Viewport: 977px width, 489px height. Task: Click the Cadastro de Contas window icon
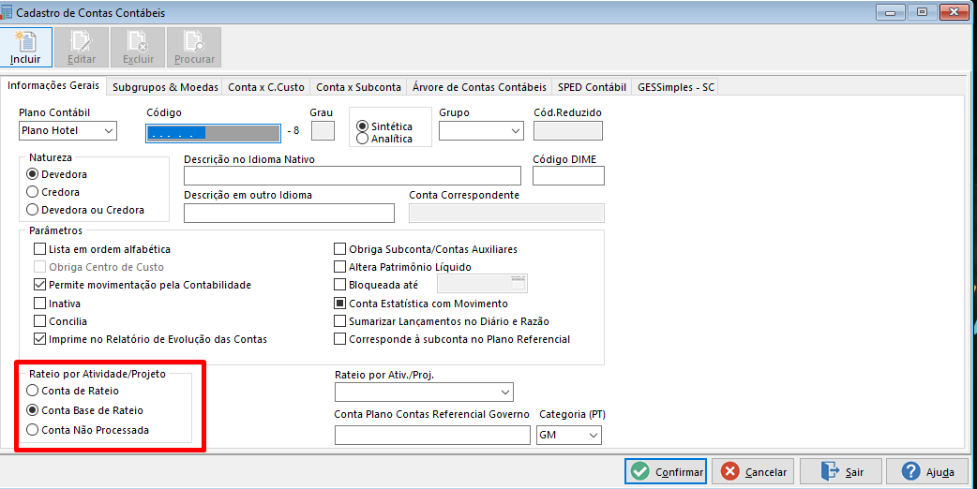(x=7, y=12)
